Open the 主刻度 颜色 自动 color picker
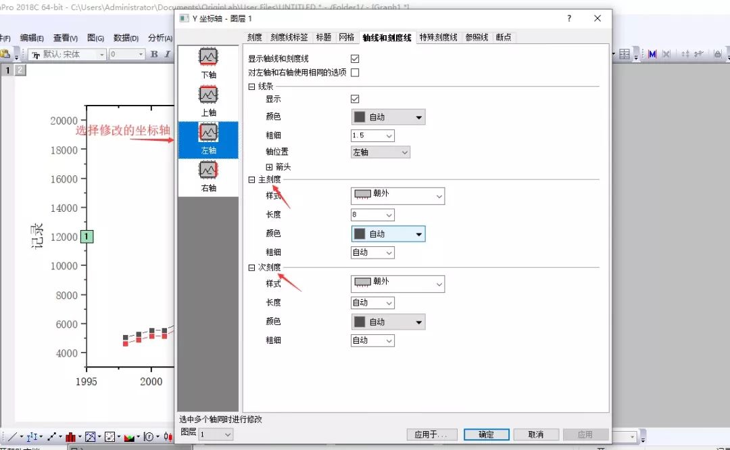The image size is (730, 450). point(388,234)
